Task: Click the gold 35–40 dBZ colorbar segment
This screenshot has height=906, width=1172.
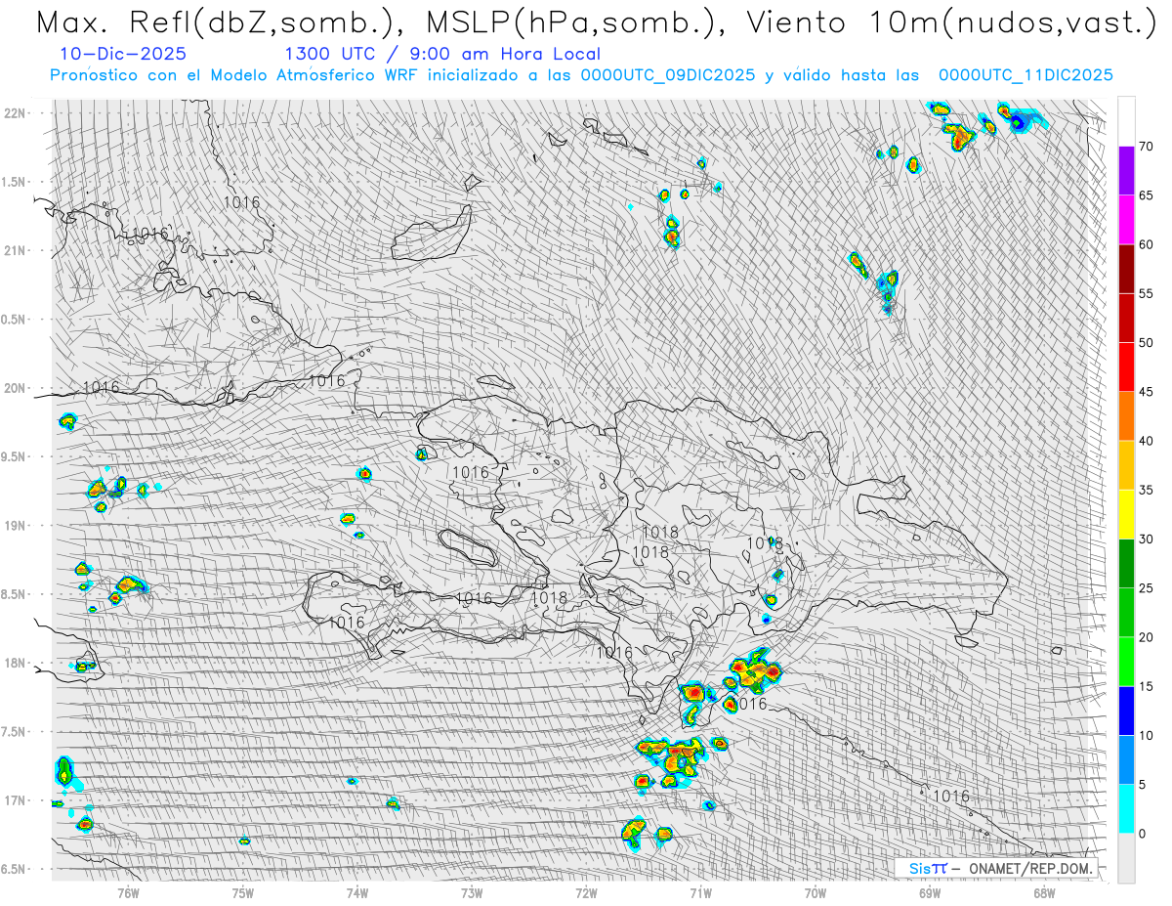Action: point(1126,465)
